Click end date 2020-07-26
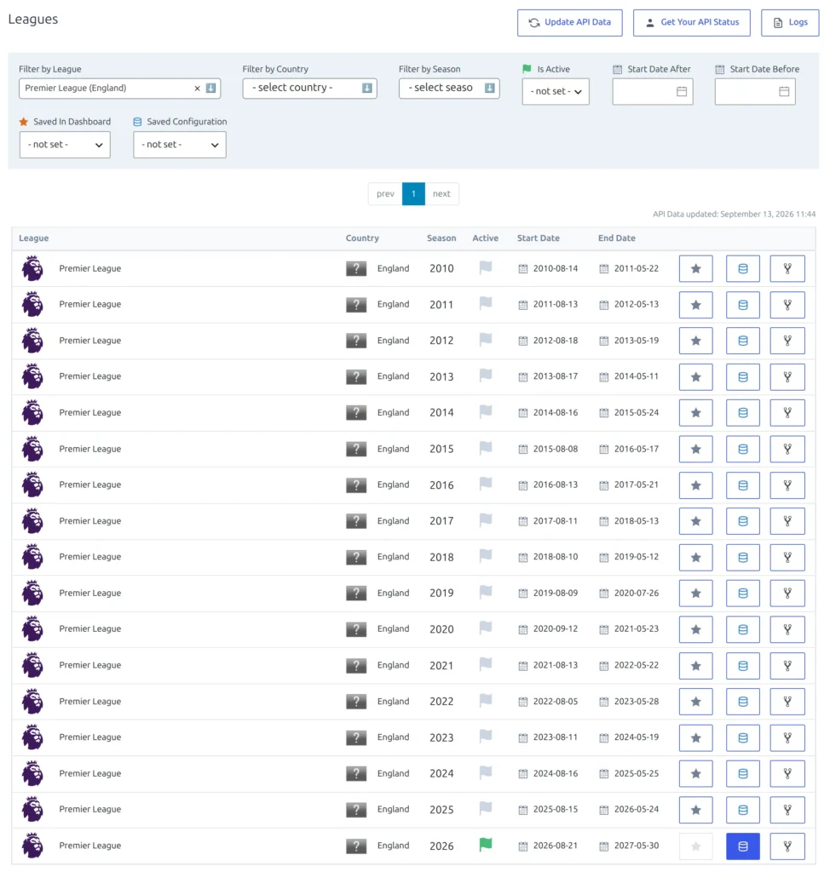This screenshot has width=824, height=872. (x=637, y=594)
